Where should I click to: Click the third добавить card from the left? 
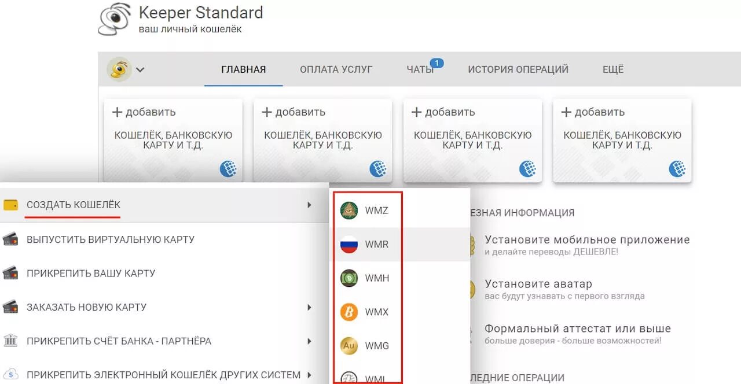tap(473, 141)
